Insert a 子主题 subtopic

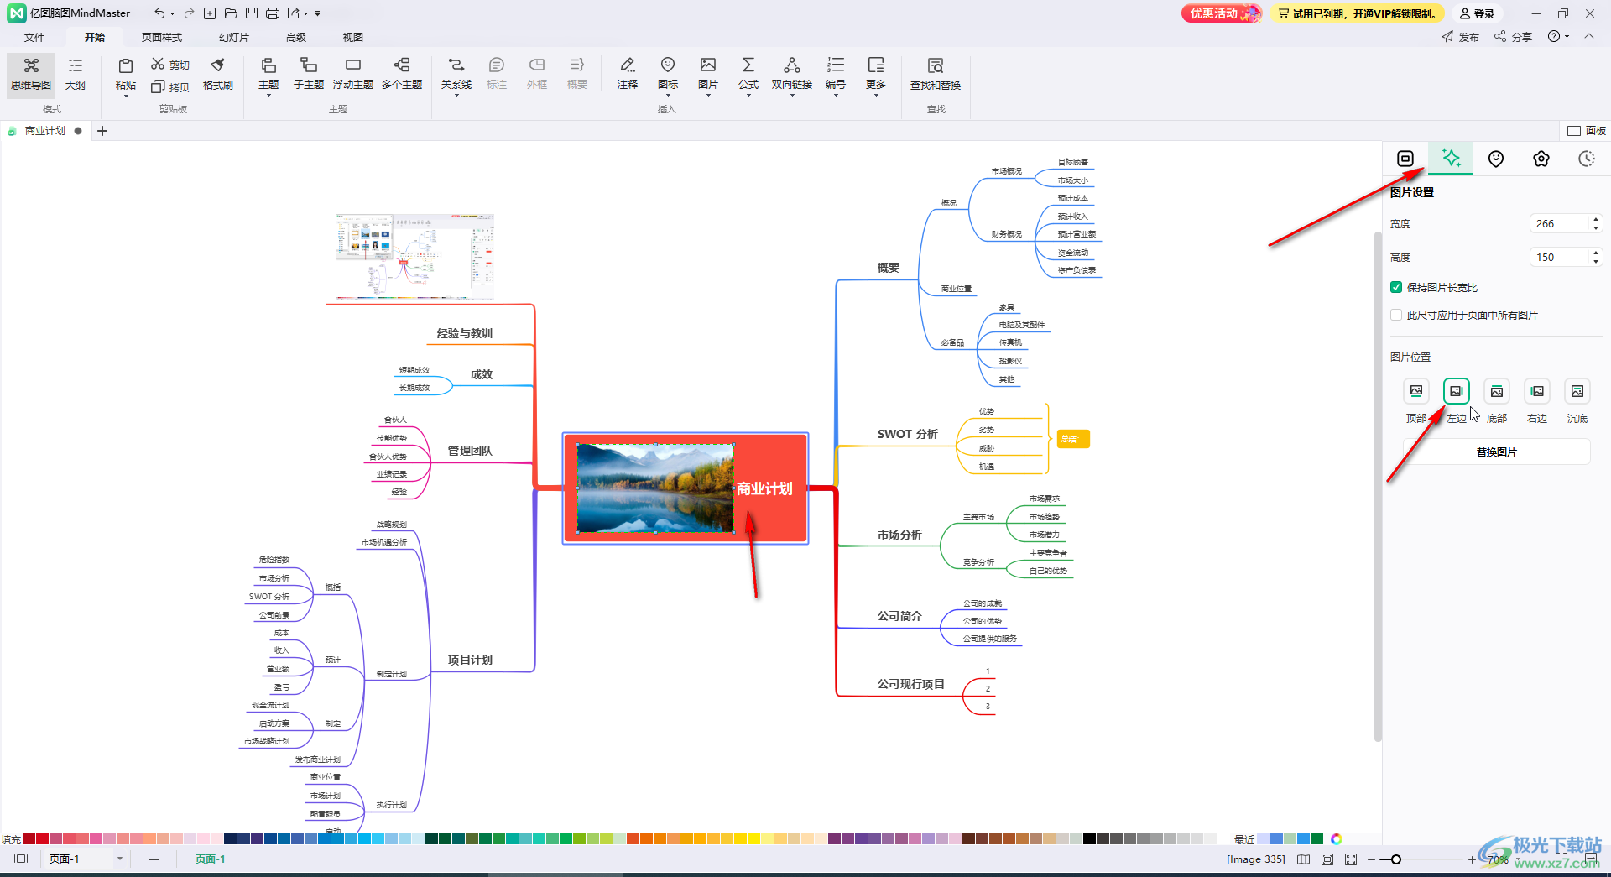click(x=309, y=74)
